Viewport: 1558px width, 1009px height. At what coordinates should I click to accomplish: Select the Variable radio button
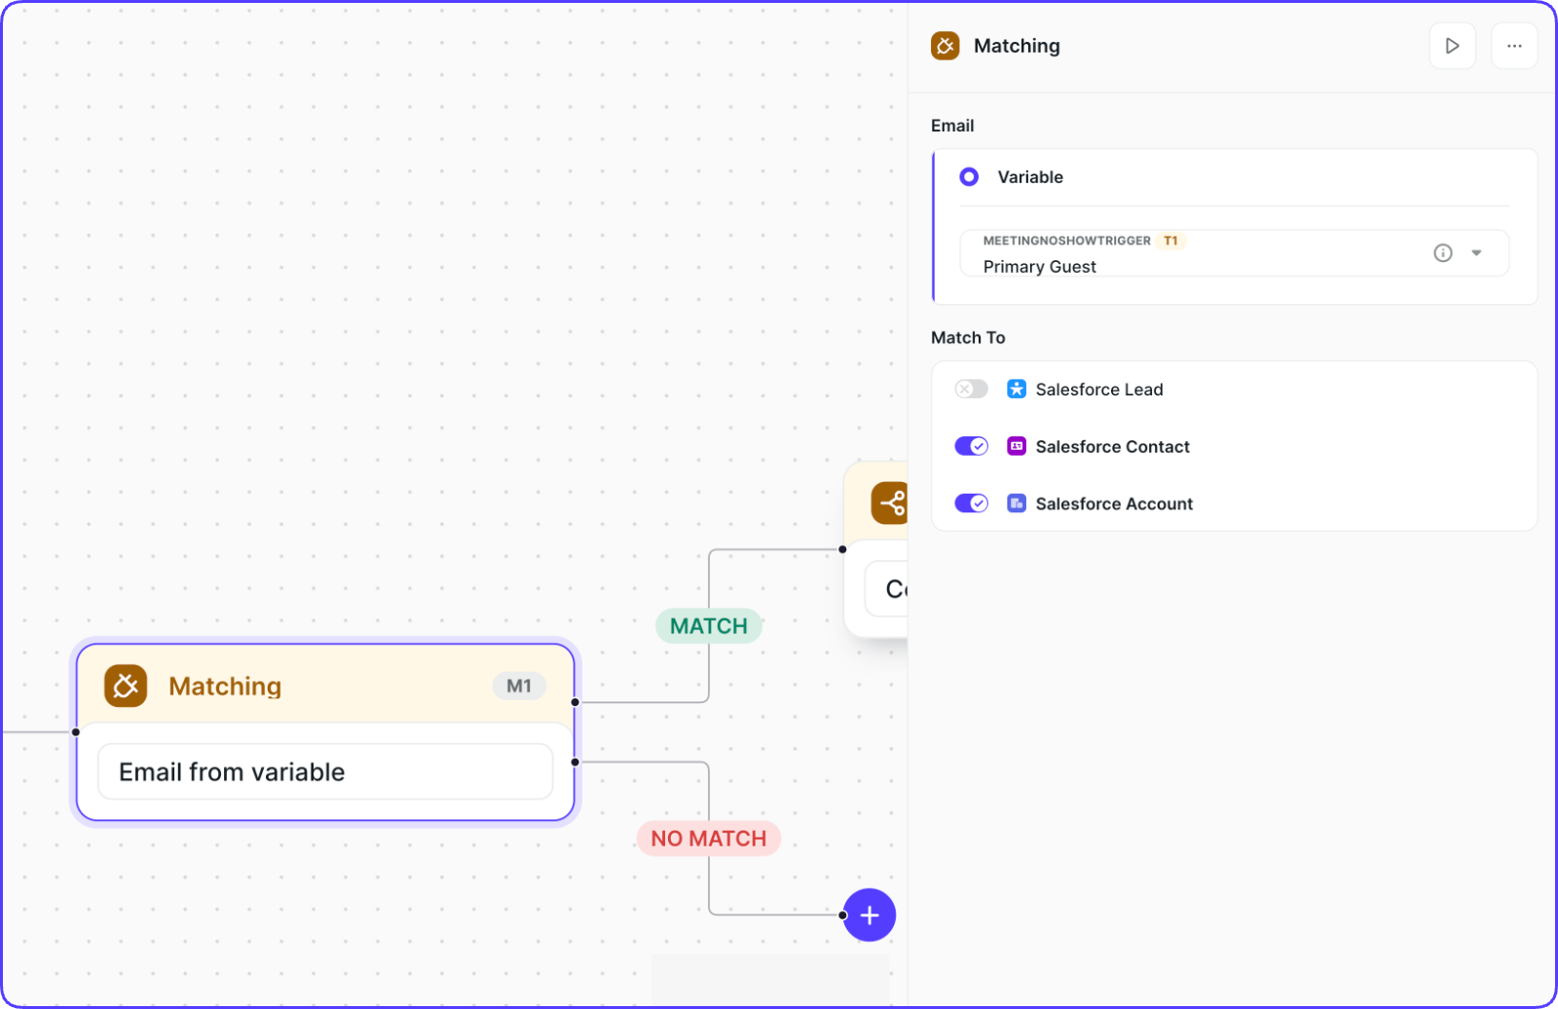(x=969, y=177)
